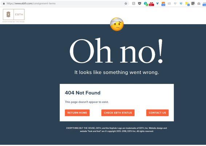Click the bookmark star icon
This screenshot has width=206, height=146.
(126, 3)
